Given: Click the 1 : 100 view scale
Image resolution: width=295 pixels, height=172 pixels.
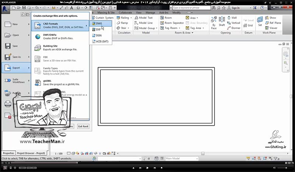Looking at the screenshot, I should [x=59, y=154].
